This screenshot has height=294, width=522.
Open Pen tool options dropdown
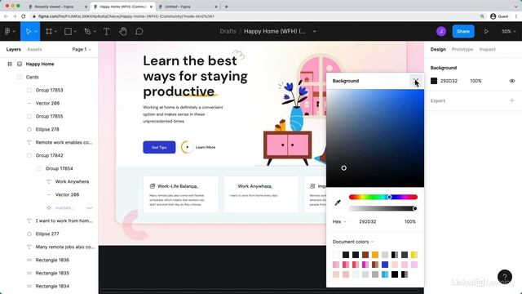[95, 31]
